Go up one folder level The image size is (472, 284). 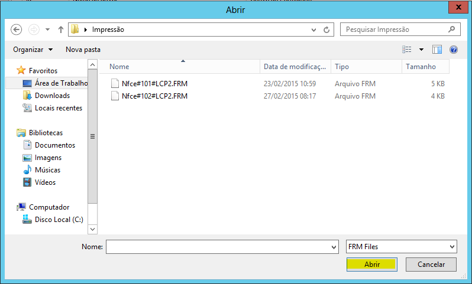click(x=61, y=30)
